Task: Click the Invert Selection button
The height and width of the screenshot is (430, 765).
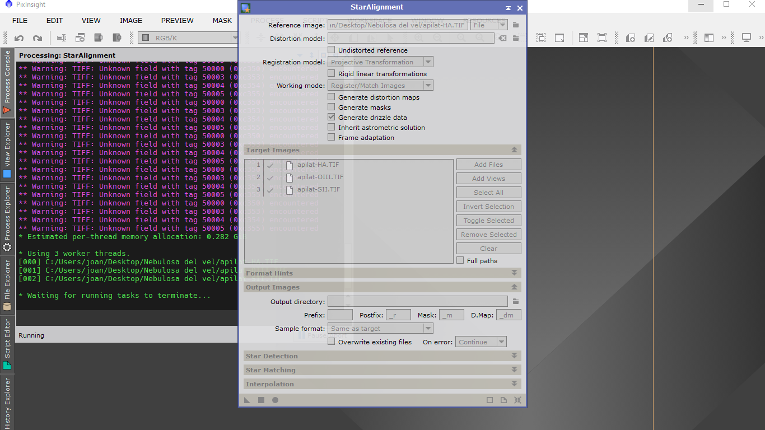Action: coord(489,207)
